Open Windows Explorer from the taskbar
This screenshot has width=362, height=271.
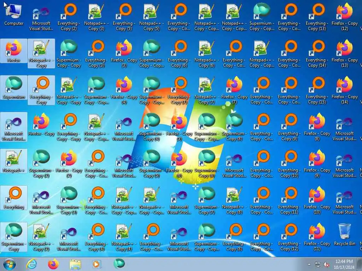75,264
